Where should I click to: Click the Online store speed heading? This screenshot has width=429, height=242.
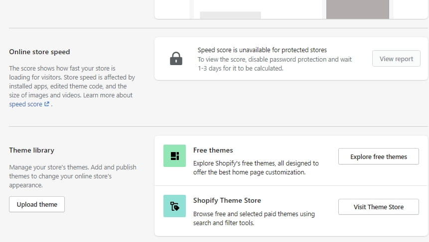tap(39, 52)
